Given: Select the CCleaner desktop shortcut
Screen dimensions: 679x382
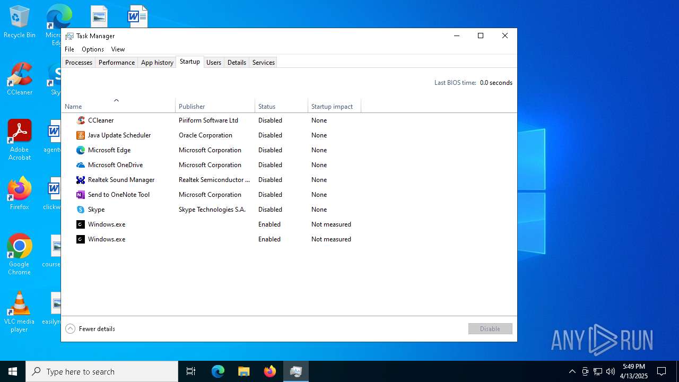Looking at the screenshot, I should coord(20,79).
